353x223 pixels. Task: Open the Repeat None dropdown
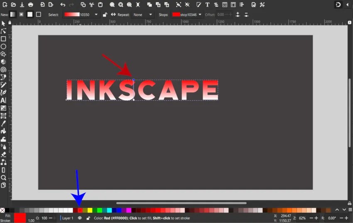coord(142,15)
